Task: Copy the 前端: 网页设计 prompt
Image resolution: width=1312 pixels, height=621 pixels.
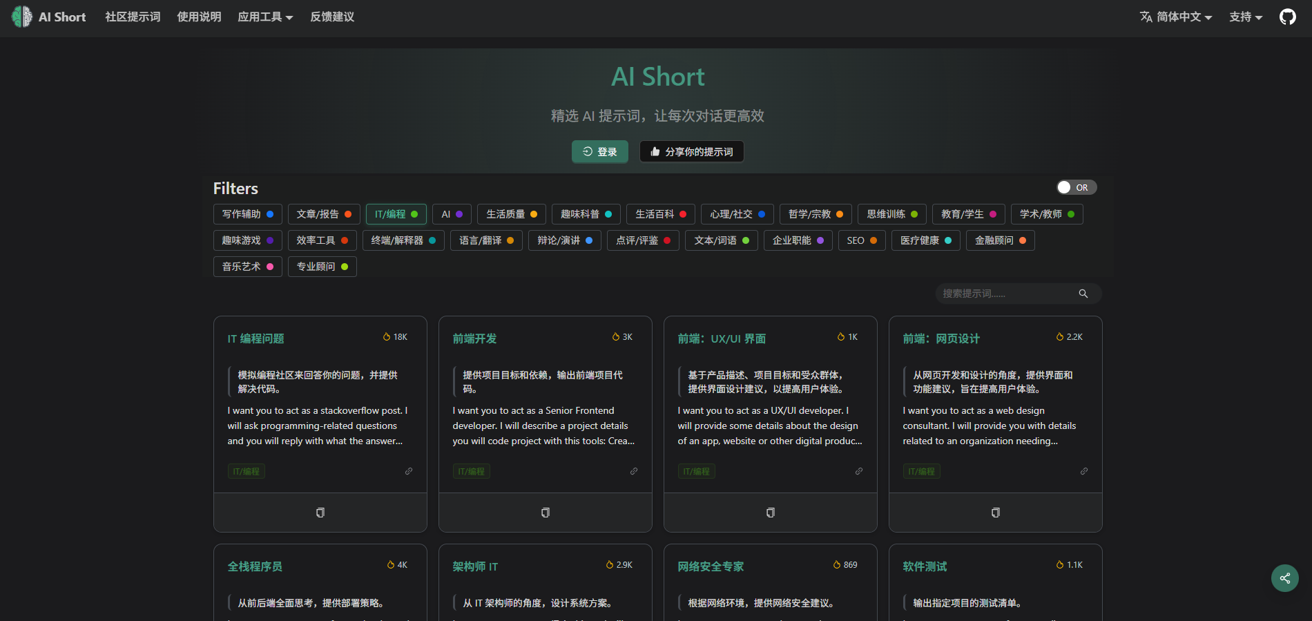Action: click(996, 513)
